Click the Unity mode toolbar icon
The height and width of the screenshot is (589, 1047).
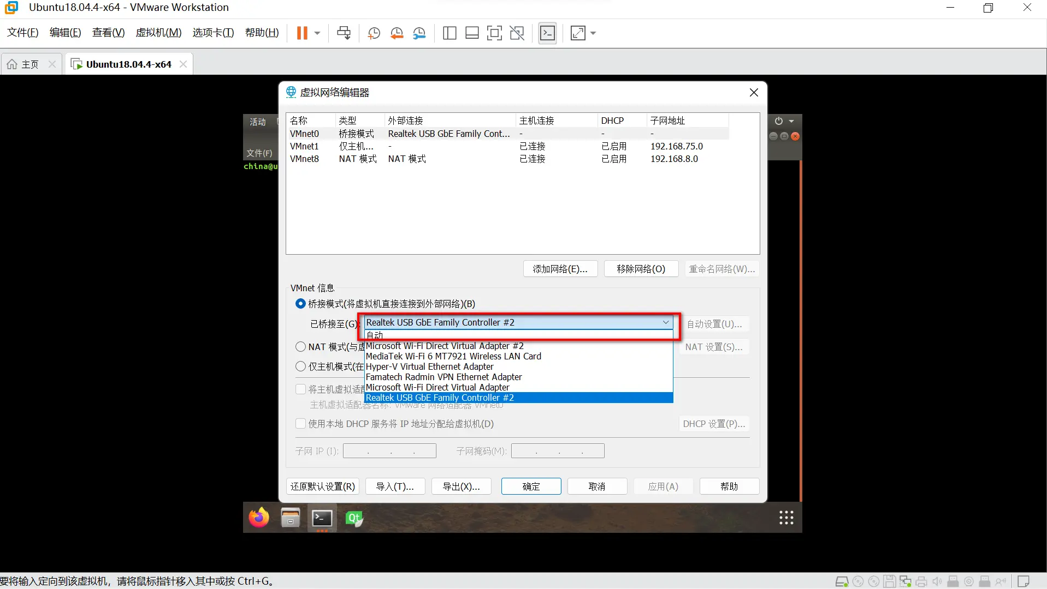[x=517, y=33]
